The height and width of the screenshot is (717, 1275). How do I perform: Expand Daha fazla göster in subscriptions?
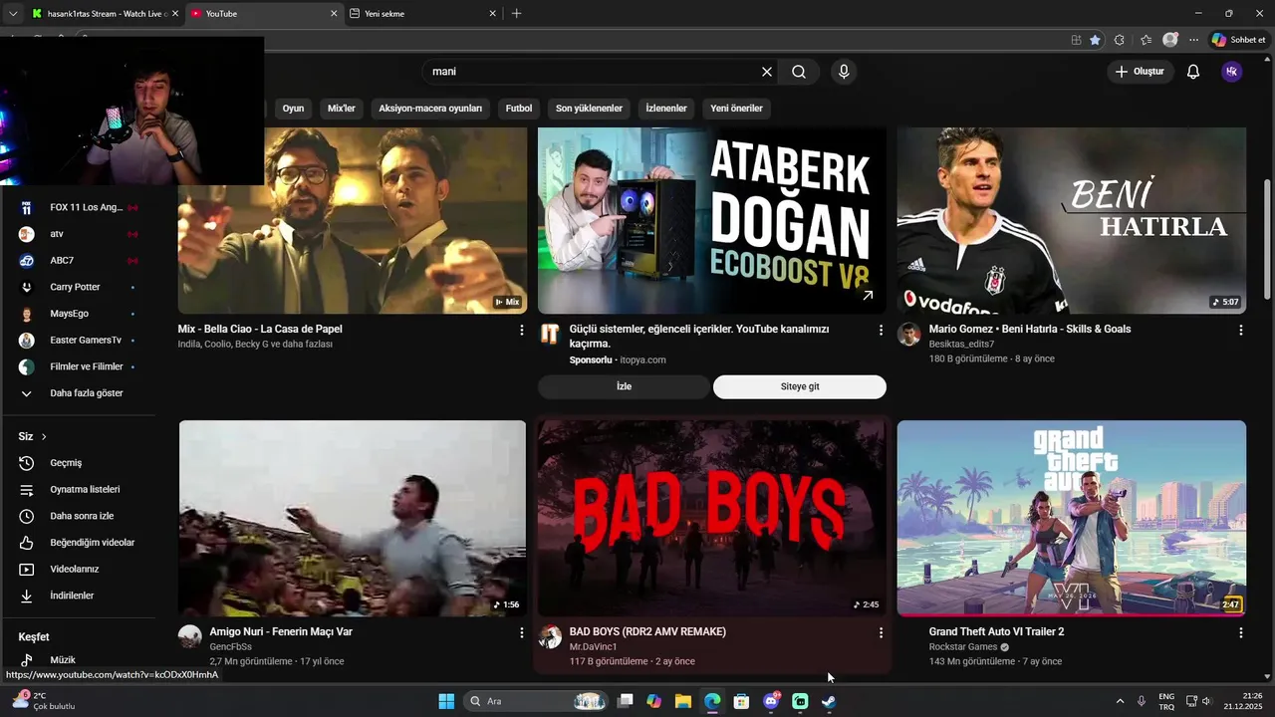pos(78,393)
